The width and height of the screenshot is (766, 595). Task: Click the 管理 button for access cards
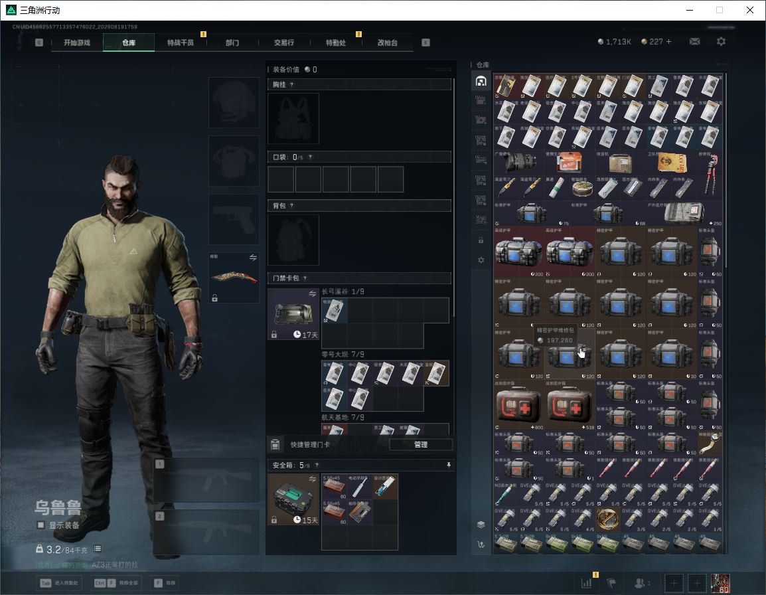pos(421,444)
